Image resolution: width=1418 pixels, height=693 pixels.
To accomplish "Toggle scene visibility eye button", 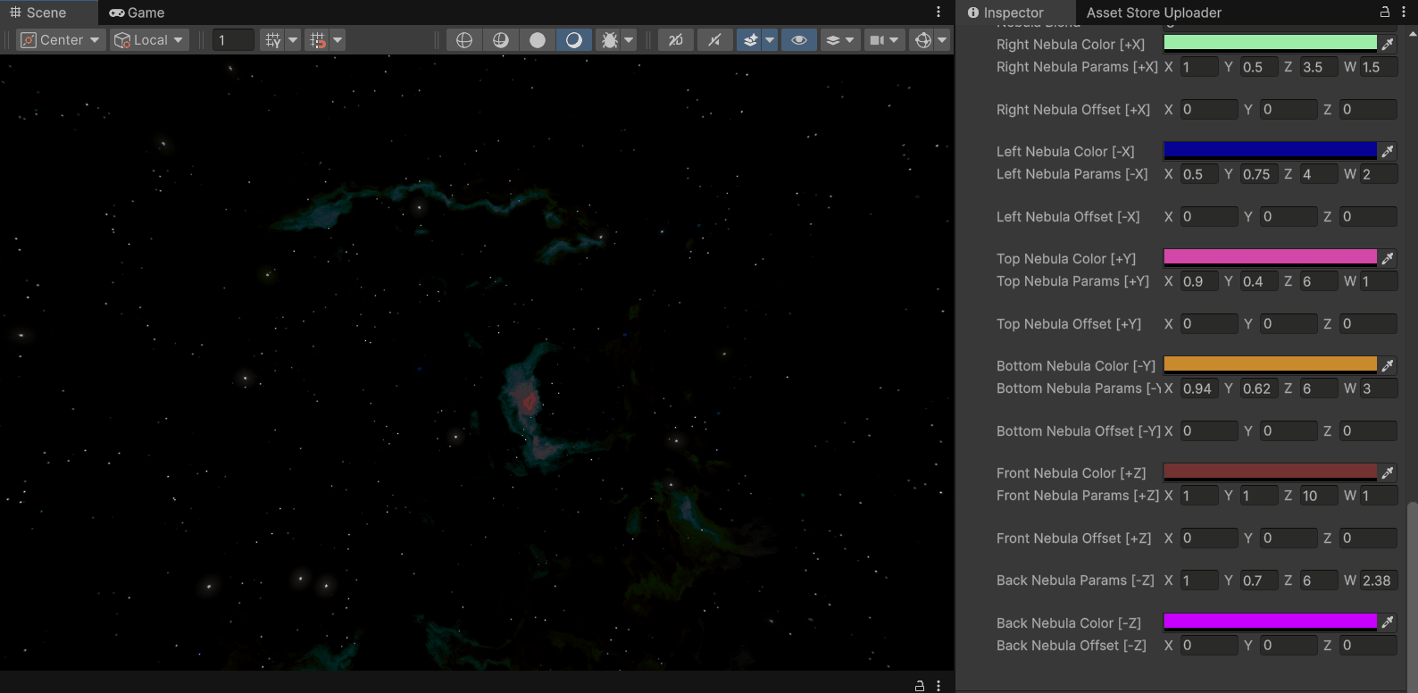I will [x=799, y=40].
